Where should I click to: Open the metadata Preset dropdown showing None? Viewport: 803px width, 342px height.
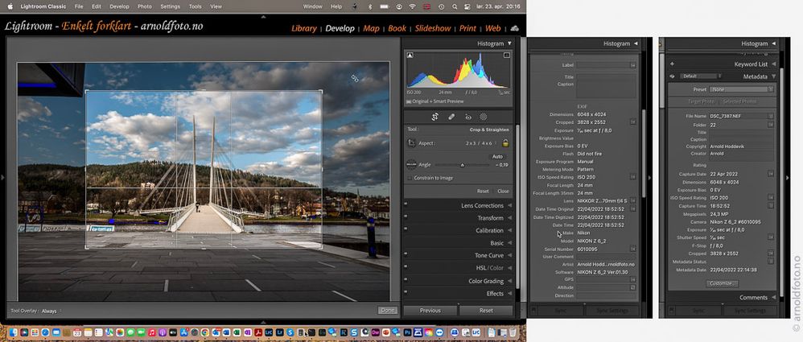741,89
